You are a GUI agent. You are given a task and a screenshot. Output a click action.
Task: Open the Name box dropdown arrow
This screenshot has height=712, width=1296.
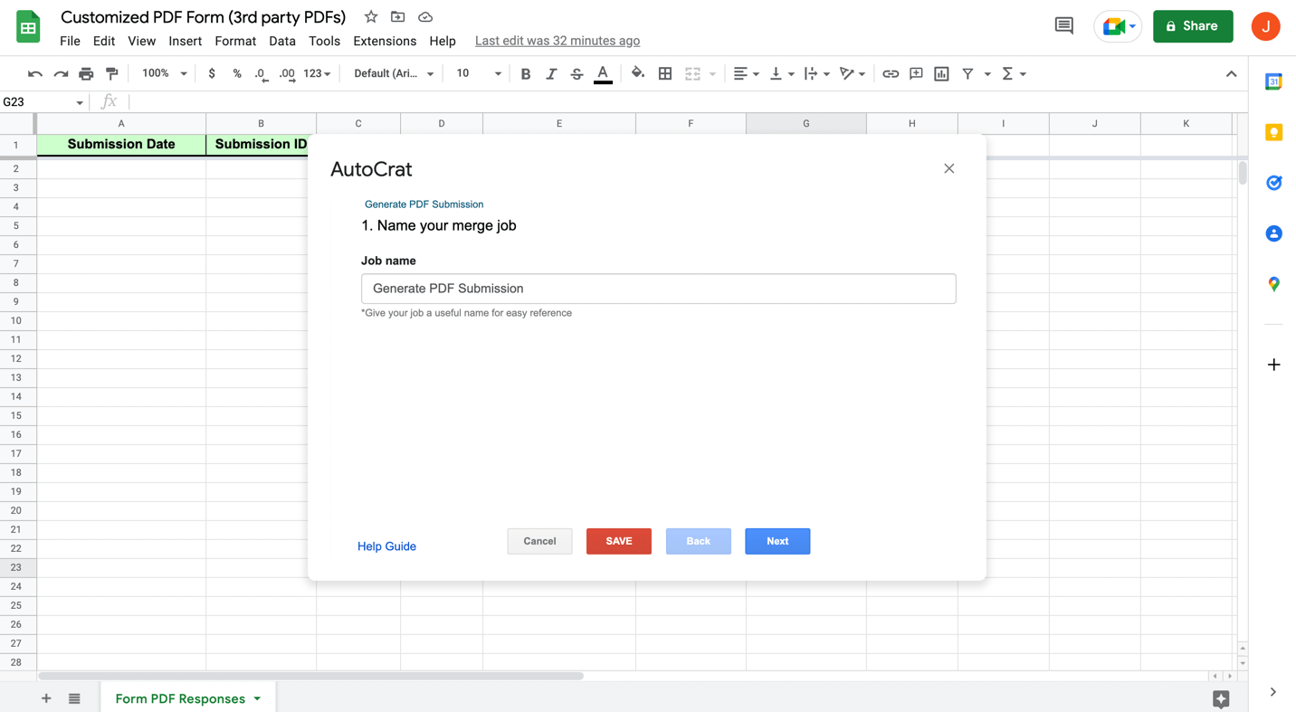click(x=80, y=103)
